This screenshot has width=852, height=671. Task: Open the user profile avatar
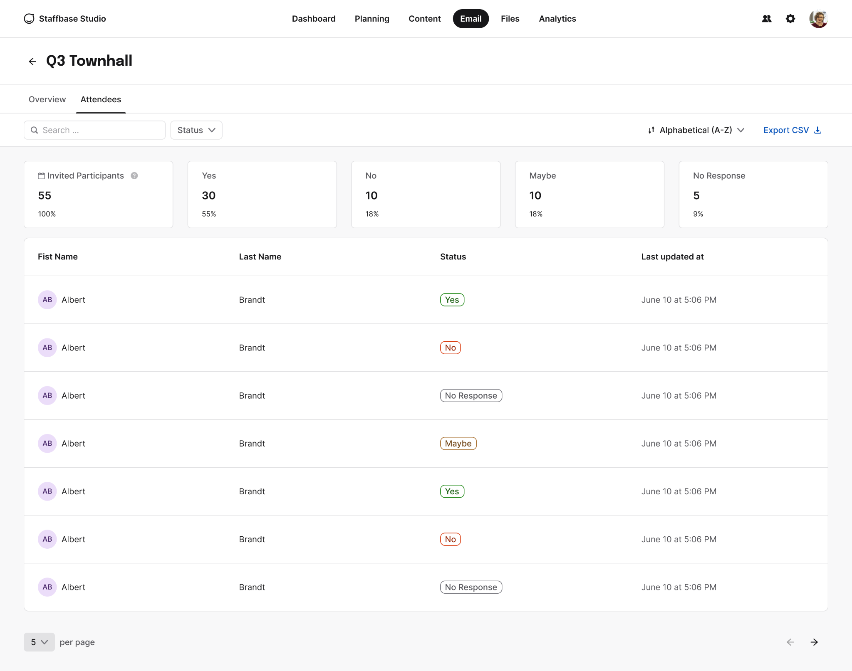pos(818,19)
